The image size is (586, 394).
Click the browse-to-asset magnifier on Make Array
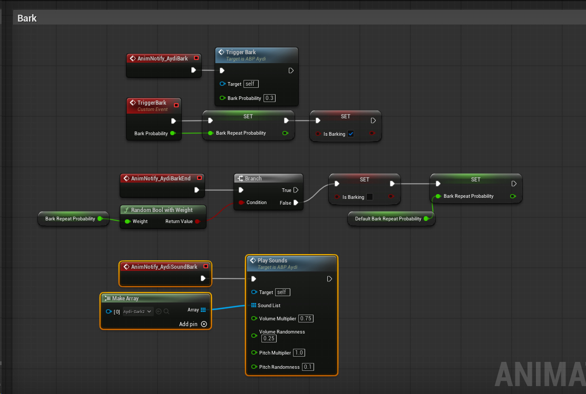click(x=167, y=311)
